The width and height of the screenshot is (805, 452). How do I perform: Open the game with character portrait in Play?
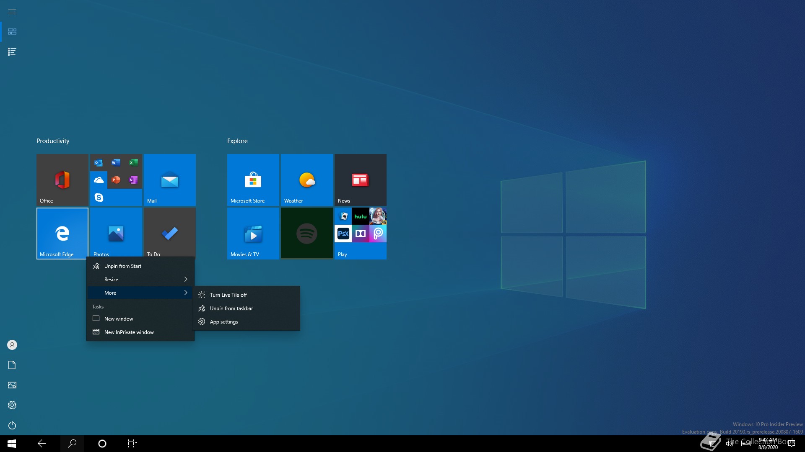[x=378, y=216]
